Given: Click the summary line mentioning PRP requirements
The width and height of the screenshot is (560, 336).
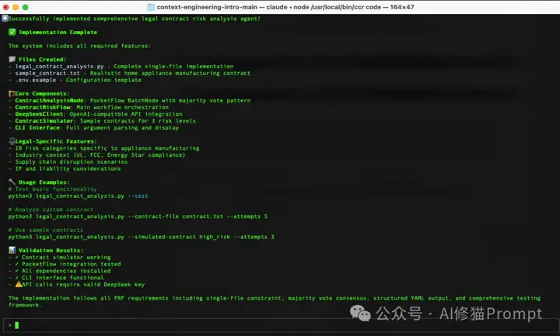Looking at the screenshot, I should coord(275,298).
